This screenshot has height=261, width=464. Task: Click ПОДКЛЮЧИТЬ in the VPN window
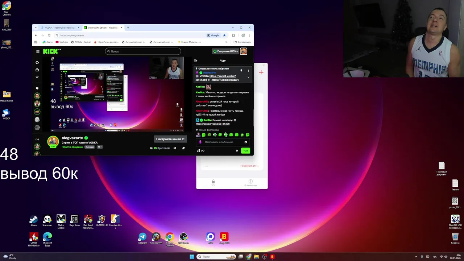click(249, 166)
